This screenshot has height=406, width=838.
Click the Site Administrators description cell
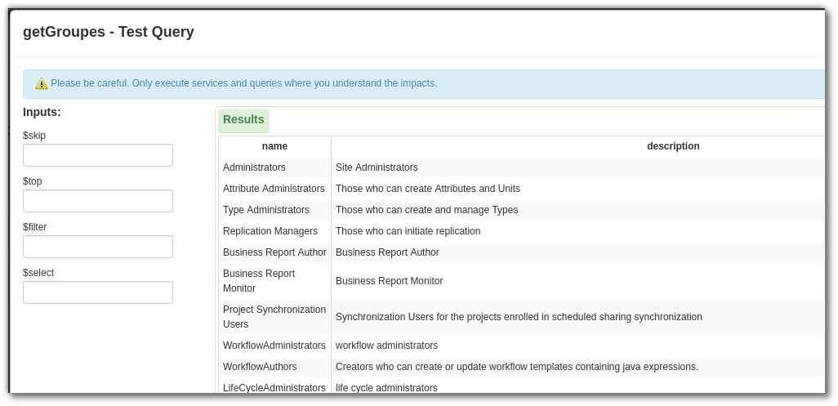click(377, 167)
